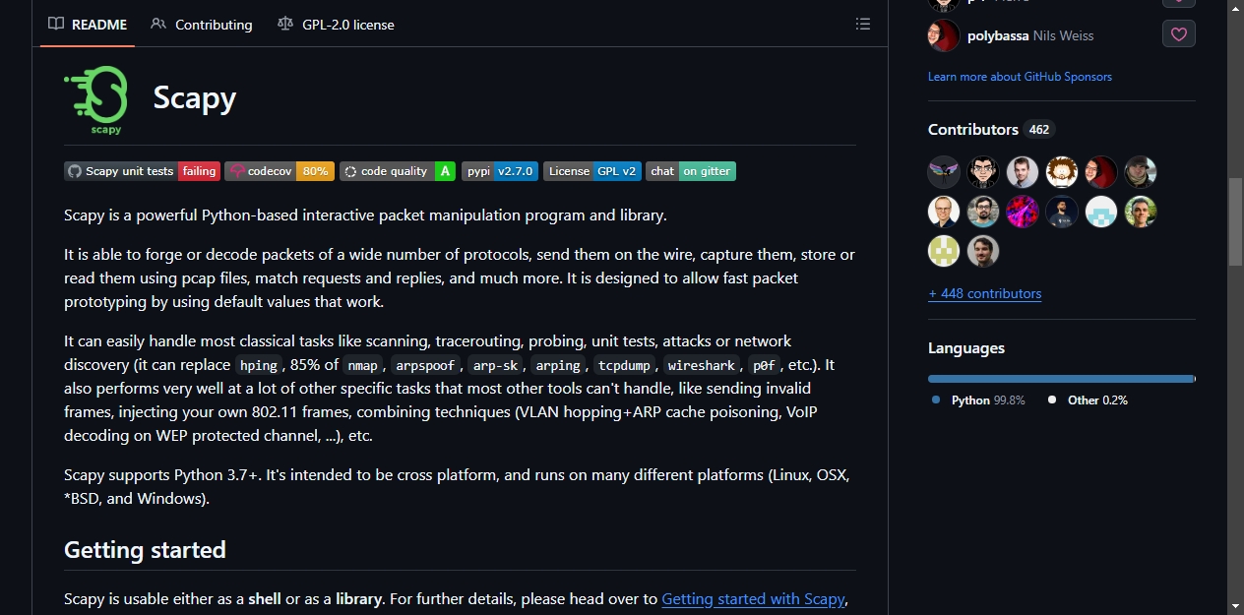
Task: Open the README outline list icon
Action: click(863, 25)
